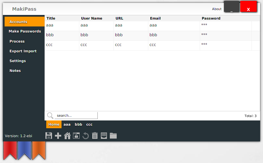Switch to the bbb group tab

[x=78, y=124]
